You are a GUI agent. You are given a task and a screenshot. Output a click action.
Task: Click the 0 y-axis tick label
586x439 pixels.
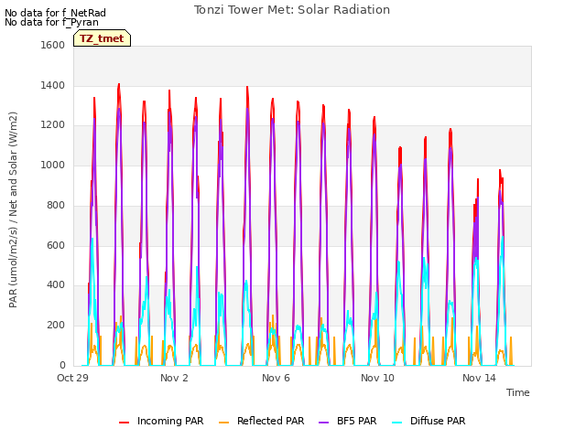click(x=62, y=366)
